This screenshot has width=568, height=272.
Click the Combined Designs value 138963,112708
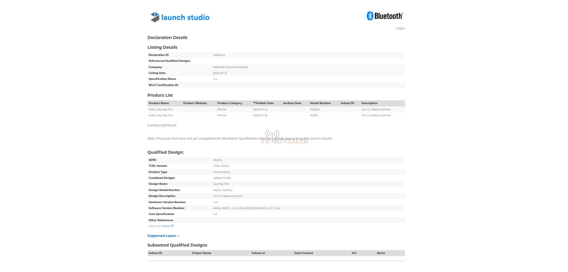pos(222,178)
